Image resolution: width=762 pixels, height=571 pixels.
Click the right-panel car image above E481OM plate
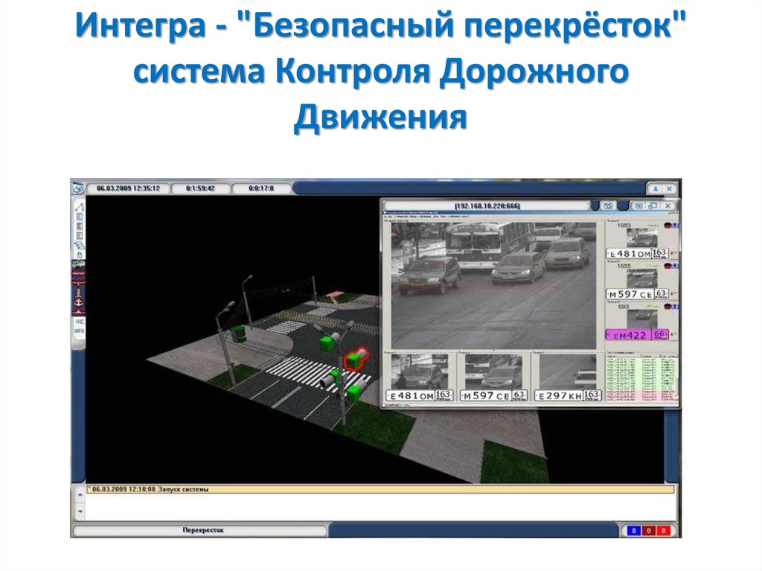(642, 238)
